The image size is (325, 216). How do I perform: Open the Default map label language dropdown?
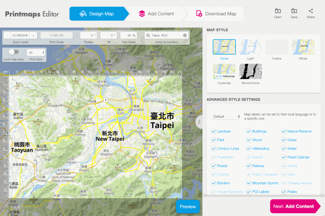[226, 116]
